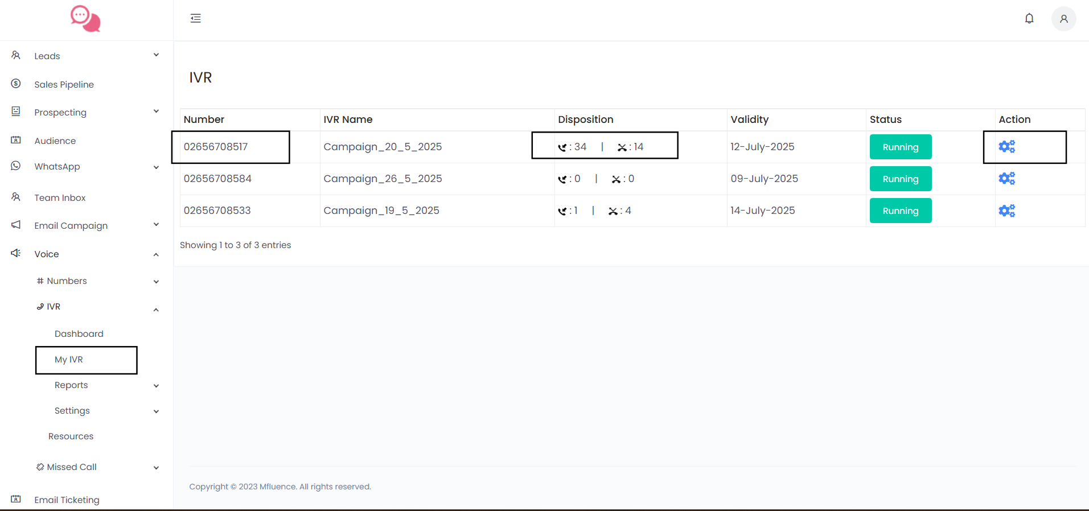Screen dimensions: 1089x511
Task: Click missed calls icon for Campaign_19_5_2025
Action: 613,211
